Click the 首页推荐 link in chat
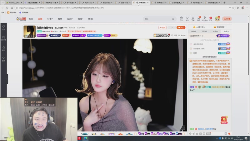This screenshot has width=250, height=141. pyautogui.click(x=209, y=129)
